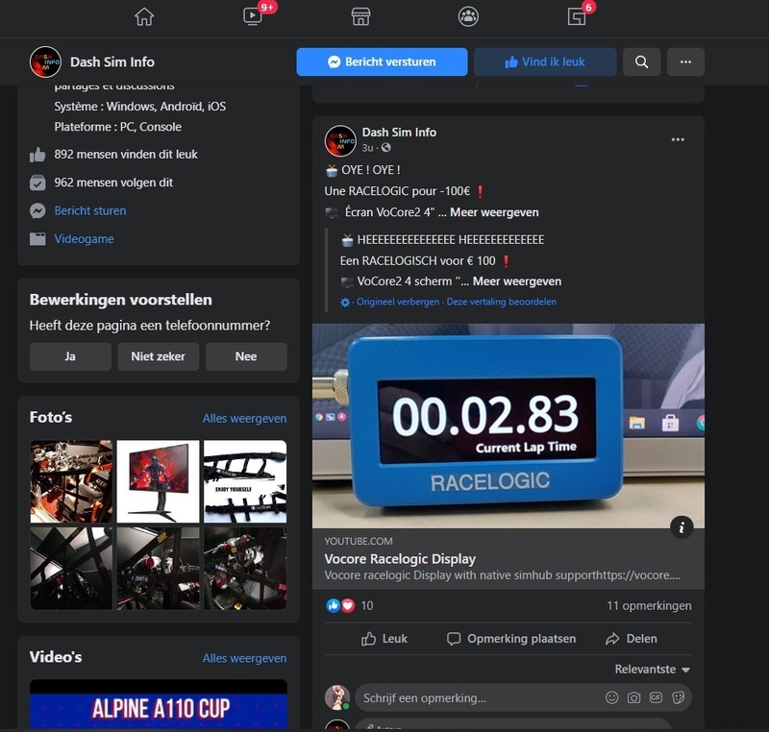The width and height of the screenshot is (769, 732).
Task: Click the heart reaction icon beside 10
Action: [348, 606]
